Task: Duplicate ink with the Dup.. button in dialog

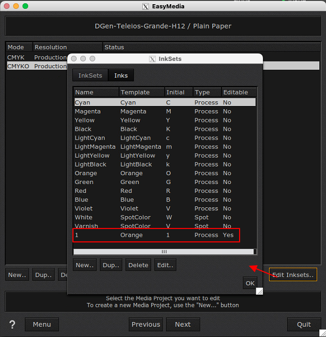Action: click(111, 265)
